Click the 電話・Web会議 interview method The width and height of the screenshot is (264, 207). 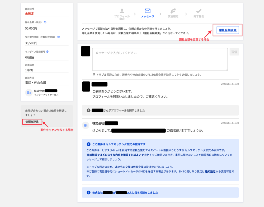click(x=36, y=82)
